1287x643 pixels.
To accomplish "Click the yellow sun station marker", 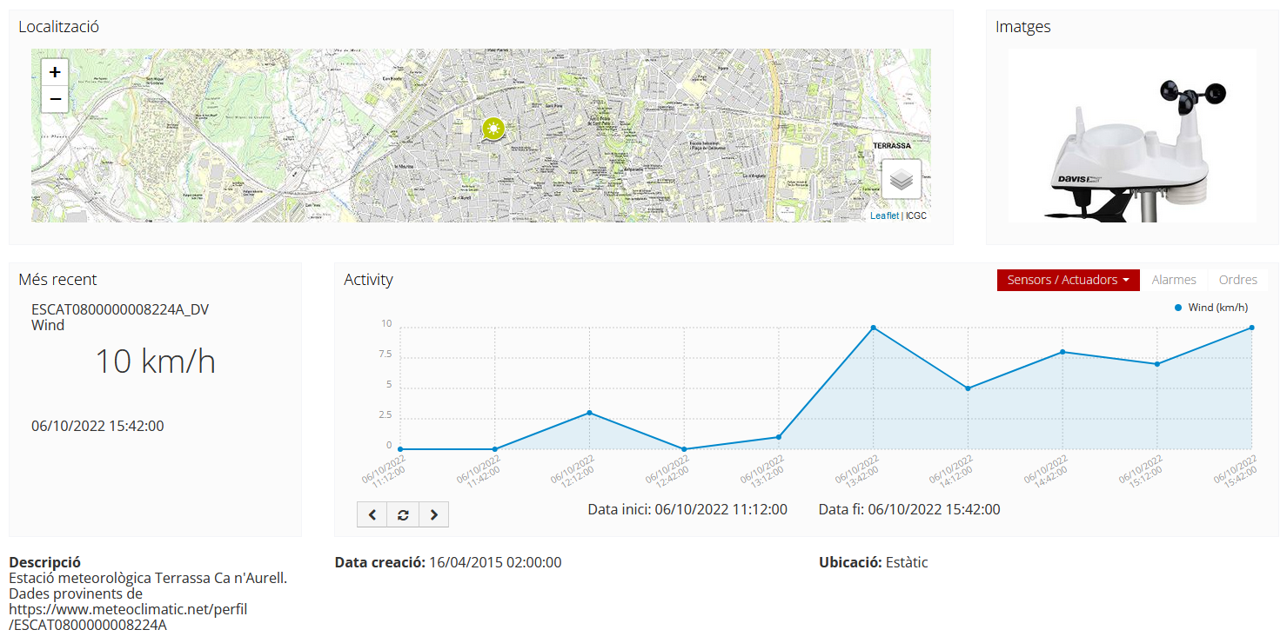I will pyautogui.click(x=494, y=130).
